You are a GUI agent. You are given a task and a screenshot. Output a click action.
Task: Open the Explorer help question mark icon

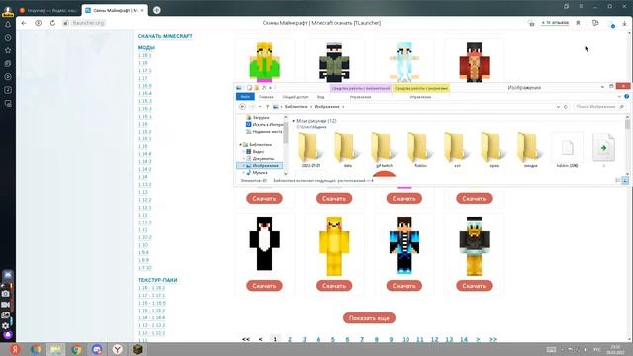pyautogui.click(x=626, y=97)
